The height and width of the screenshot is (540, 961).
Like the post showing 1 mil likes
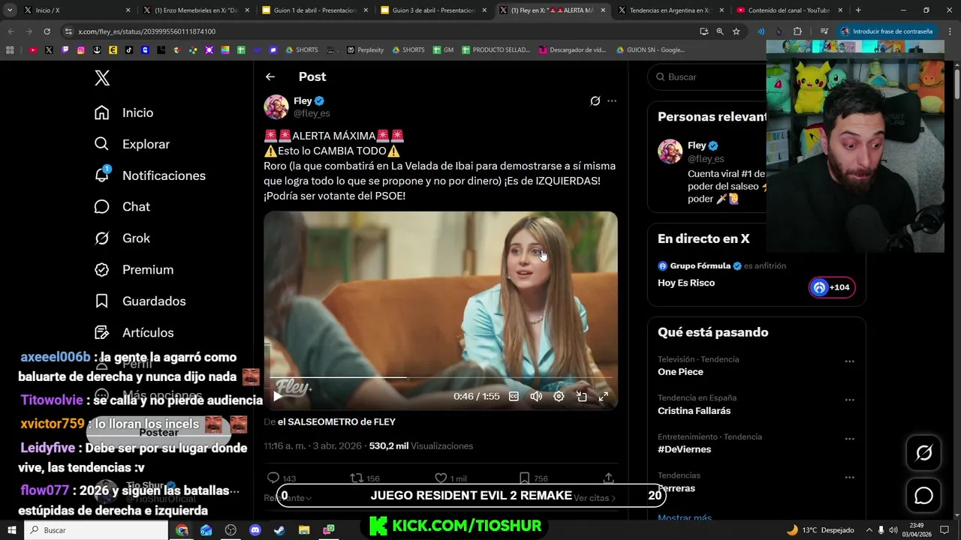point(441,478)
